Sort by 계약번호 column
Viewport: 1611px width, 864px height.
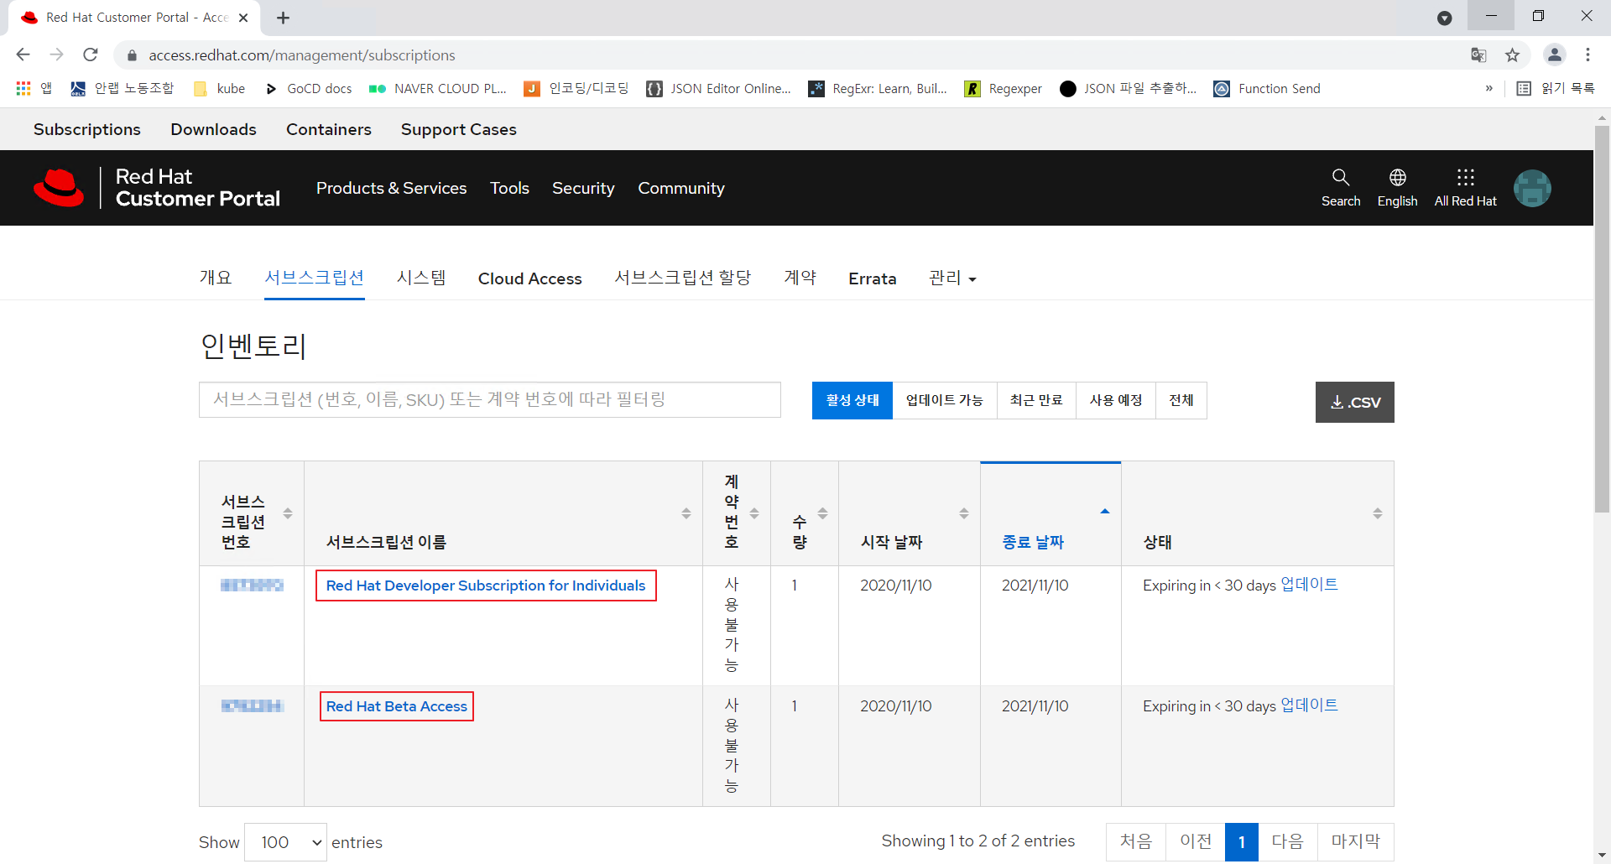(737, 513)
